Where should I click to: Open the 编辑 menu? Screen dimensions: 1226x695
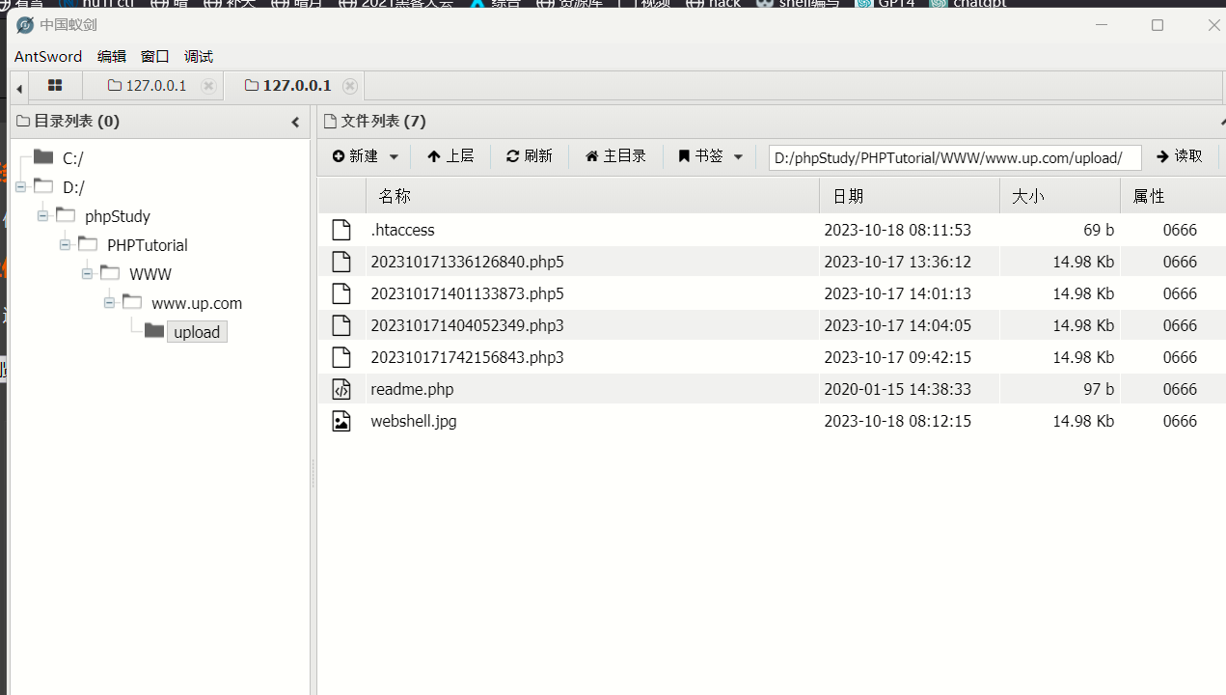111,57
